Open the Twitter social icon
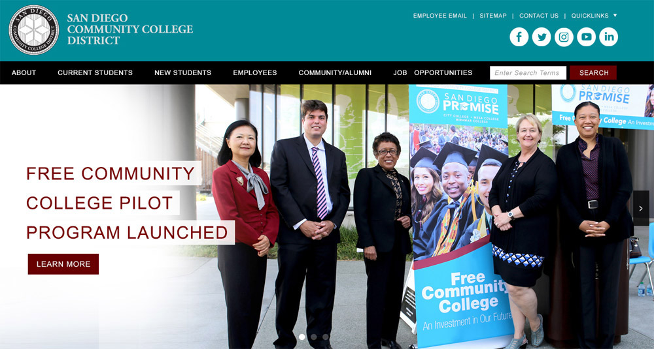This screenshot has height=349, width=654. [x=542, y=37]
